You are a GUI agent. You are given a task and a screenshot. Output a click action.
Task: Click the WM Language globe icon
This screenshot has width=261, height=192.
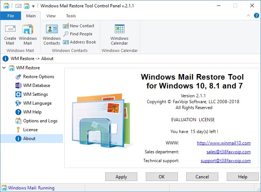coord(18,103)
